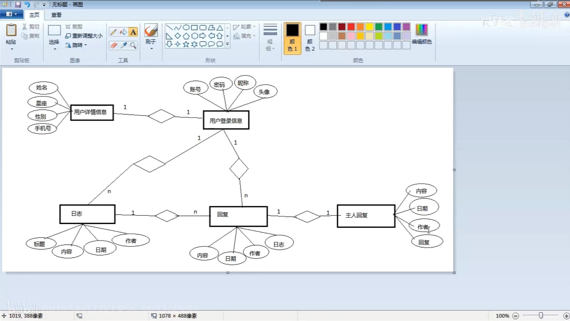Pick the Six-point star shape
Viewport: 570px width, 321px height.
pos(194,44)
